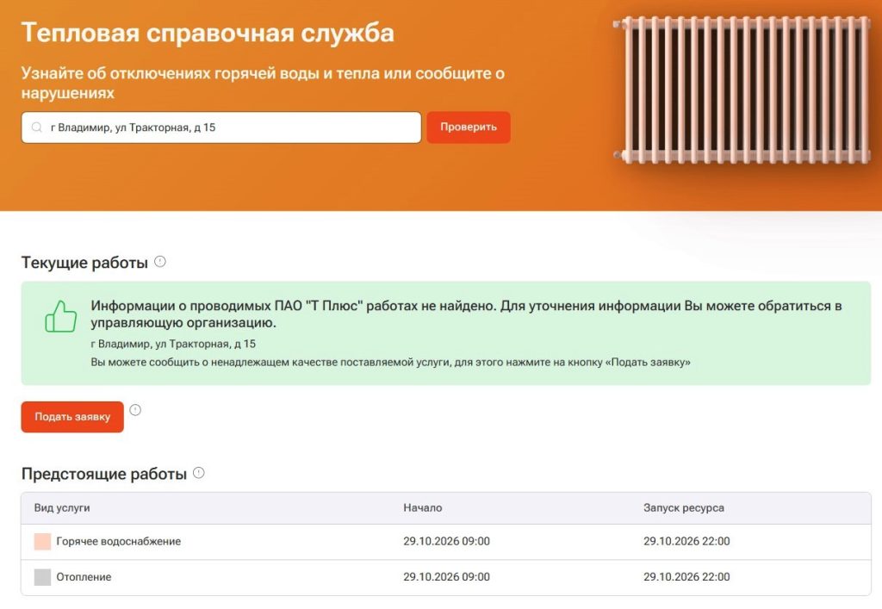Image resolution: width=882 pixels, height=609 pixels.
Task: Click address line in green notice box
Action: [173, 344]
